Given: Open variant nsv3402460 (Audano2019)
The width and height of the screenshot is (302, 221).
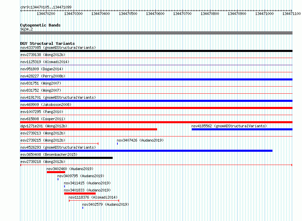Looking at the screenshot, I should point(70,169).
